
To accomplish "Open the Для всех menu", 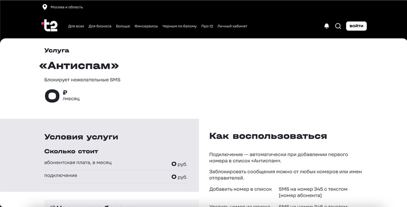I will 76,26.
